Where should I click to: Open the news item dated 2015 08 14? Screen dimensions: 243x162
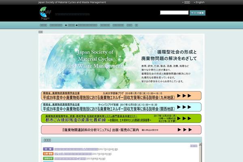[x=70, y=159]
